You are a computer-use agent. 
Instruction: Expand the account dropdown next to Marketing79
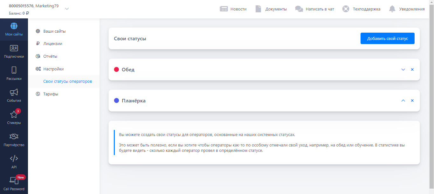coord(67,9)
